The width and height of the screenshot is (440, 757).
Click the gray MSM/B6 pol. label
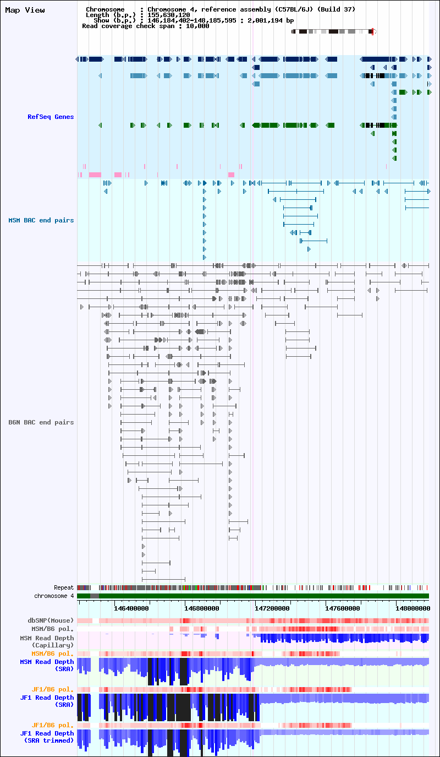coord(53,628)
